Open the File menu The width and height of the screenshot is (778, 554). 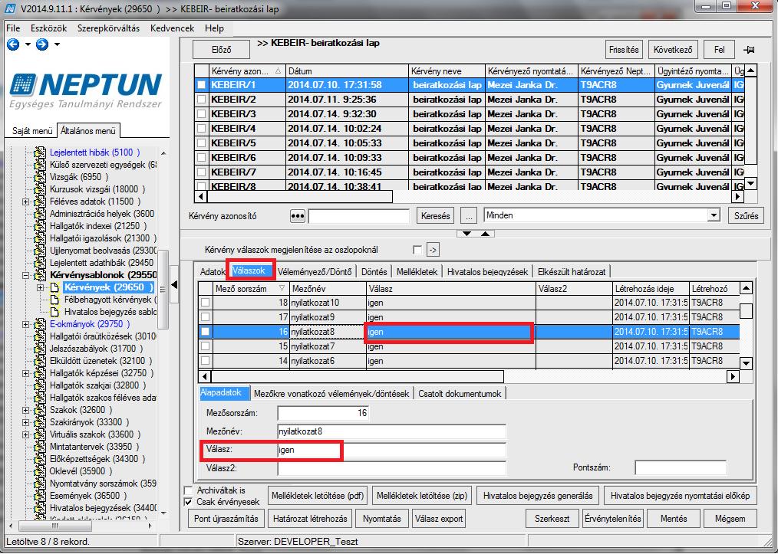point(13,28)
